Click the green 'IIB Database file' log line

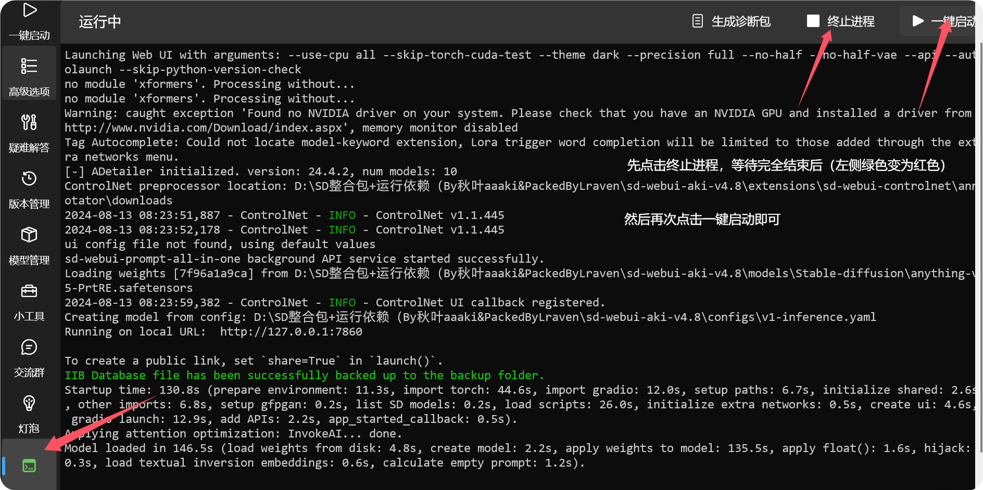tap(304, 375)
